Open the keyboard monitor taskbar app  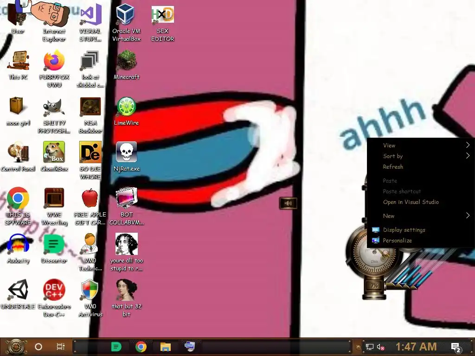[190, 346]
